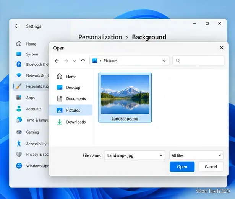Open the Home icon in dialog sidebar
This screenshot has height=199, width=235.
coord(60,77)
